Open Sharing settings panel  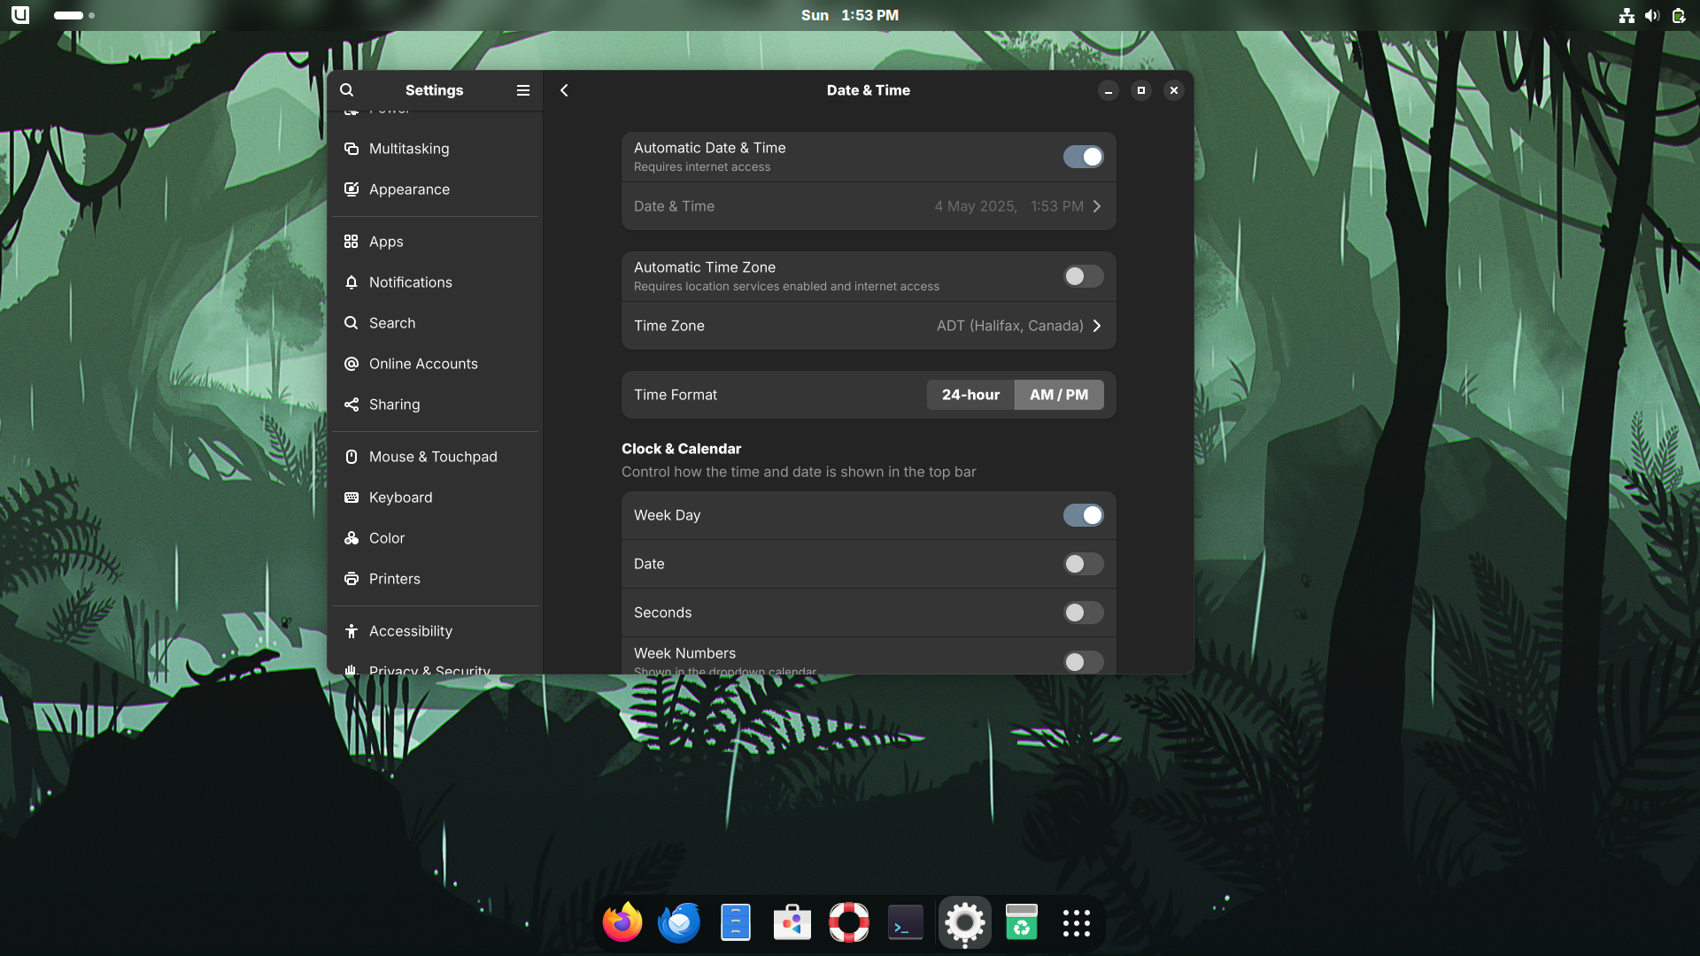point(435,405)
